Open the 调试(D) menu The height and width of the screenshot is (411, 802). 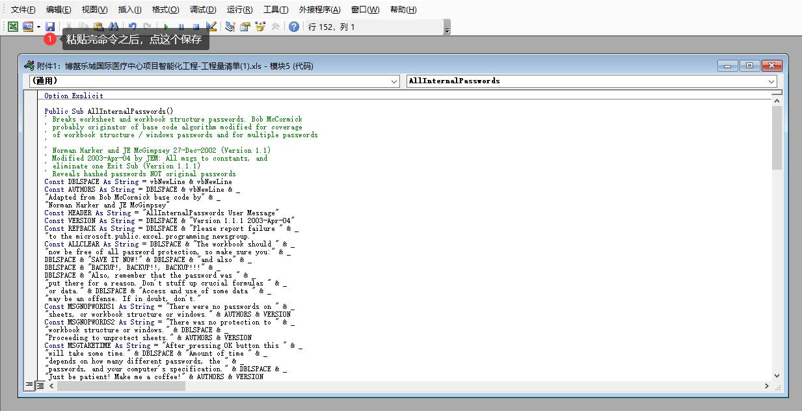tap(203, 10)
